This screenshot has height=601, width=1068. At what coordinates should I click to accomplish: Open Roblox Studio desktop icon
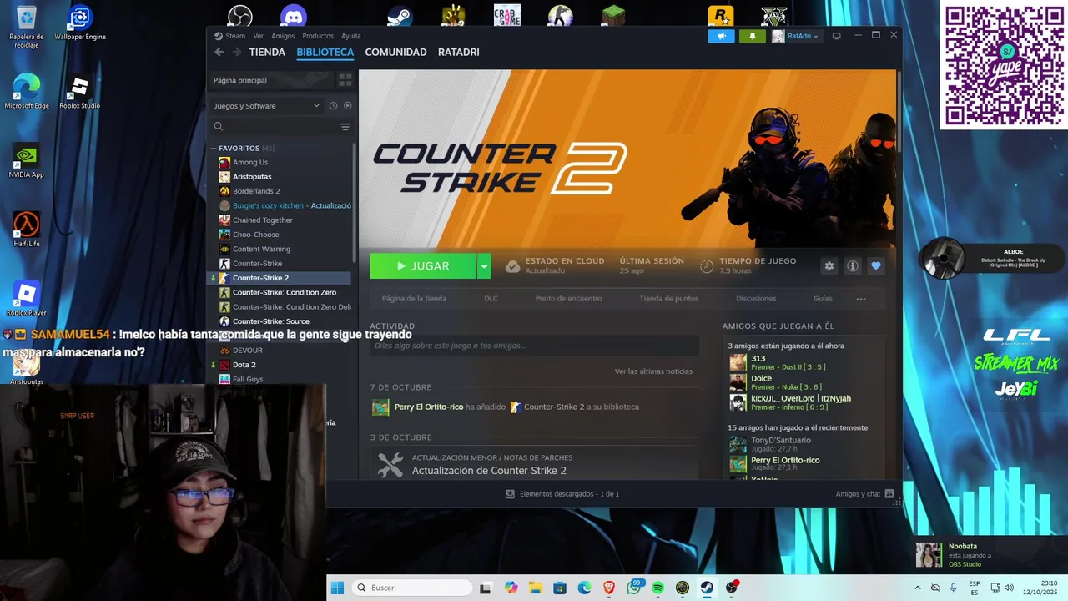[x=79, y=93]
